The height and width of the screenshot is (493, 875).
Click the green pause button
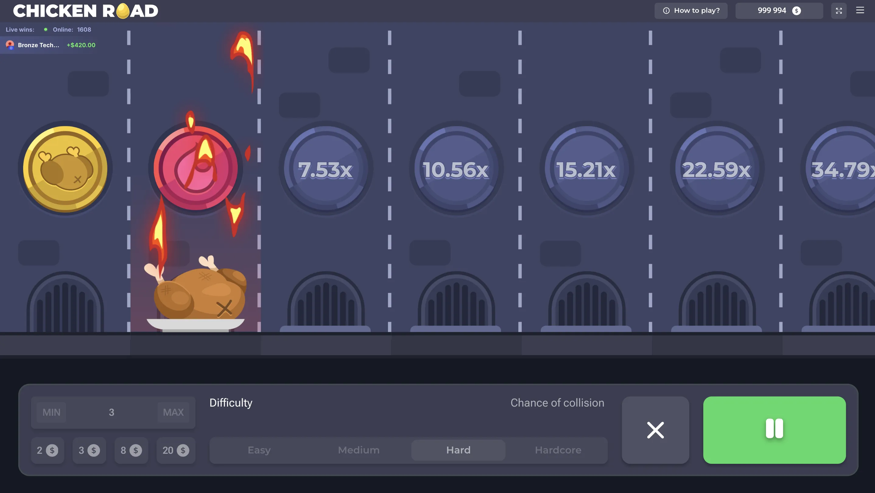(x=775, y=430)
